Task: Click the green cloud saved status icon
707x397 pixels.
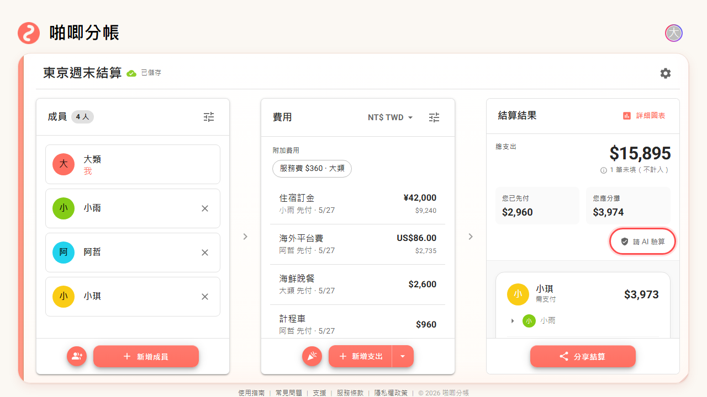Action: point(131,73)
